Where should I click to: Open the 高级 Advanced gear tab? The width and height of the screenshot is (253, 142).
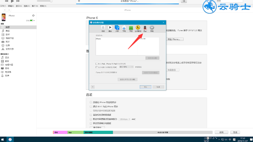[152, 29]
